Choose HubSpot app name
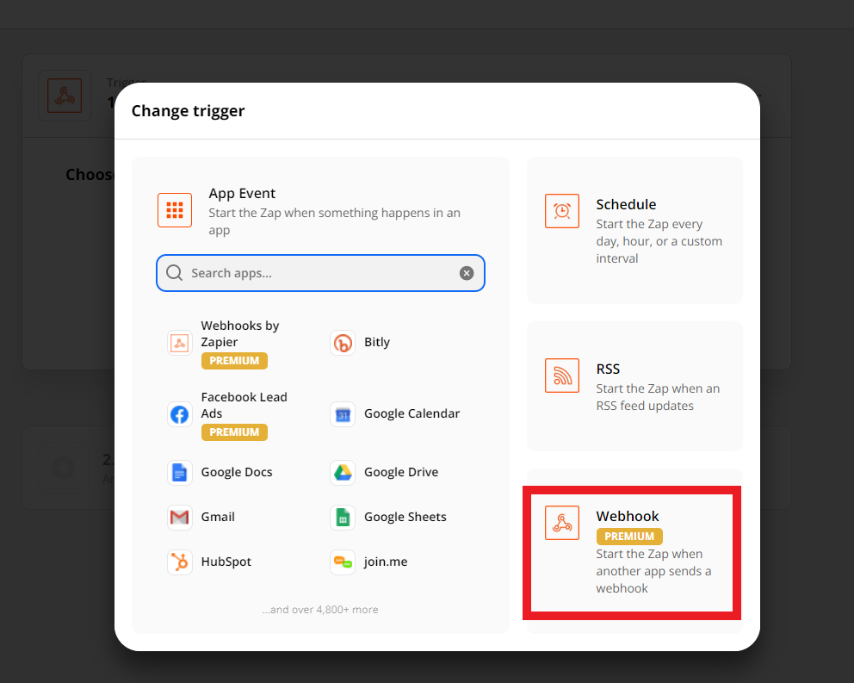The height and width of the screenshot is (683, 854). [x=226, y=562]
